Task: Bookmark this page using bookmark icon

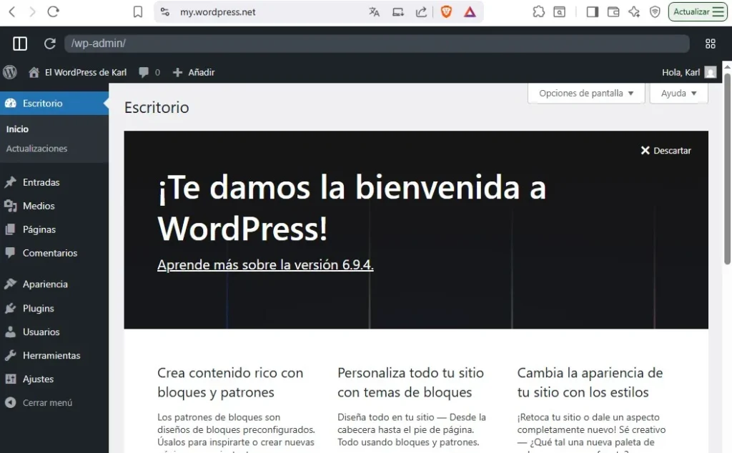Action: (138, 11)
